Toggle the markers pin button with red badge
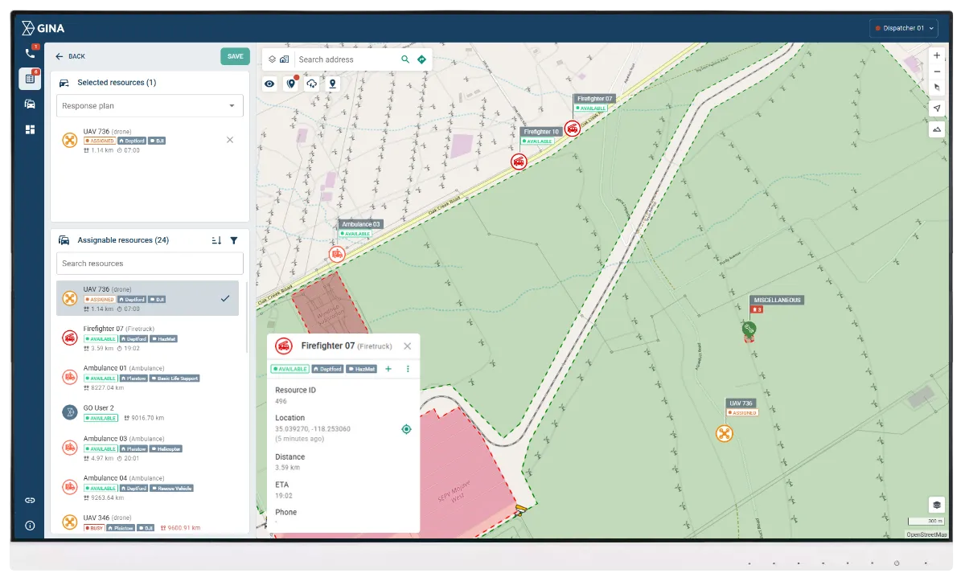The image size is (965, 577). [x=290, y=84]
